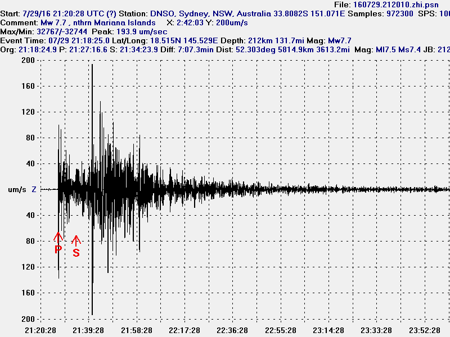Click the Samples value 972300
The image size is (450, 337).
399,13
